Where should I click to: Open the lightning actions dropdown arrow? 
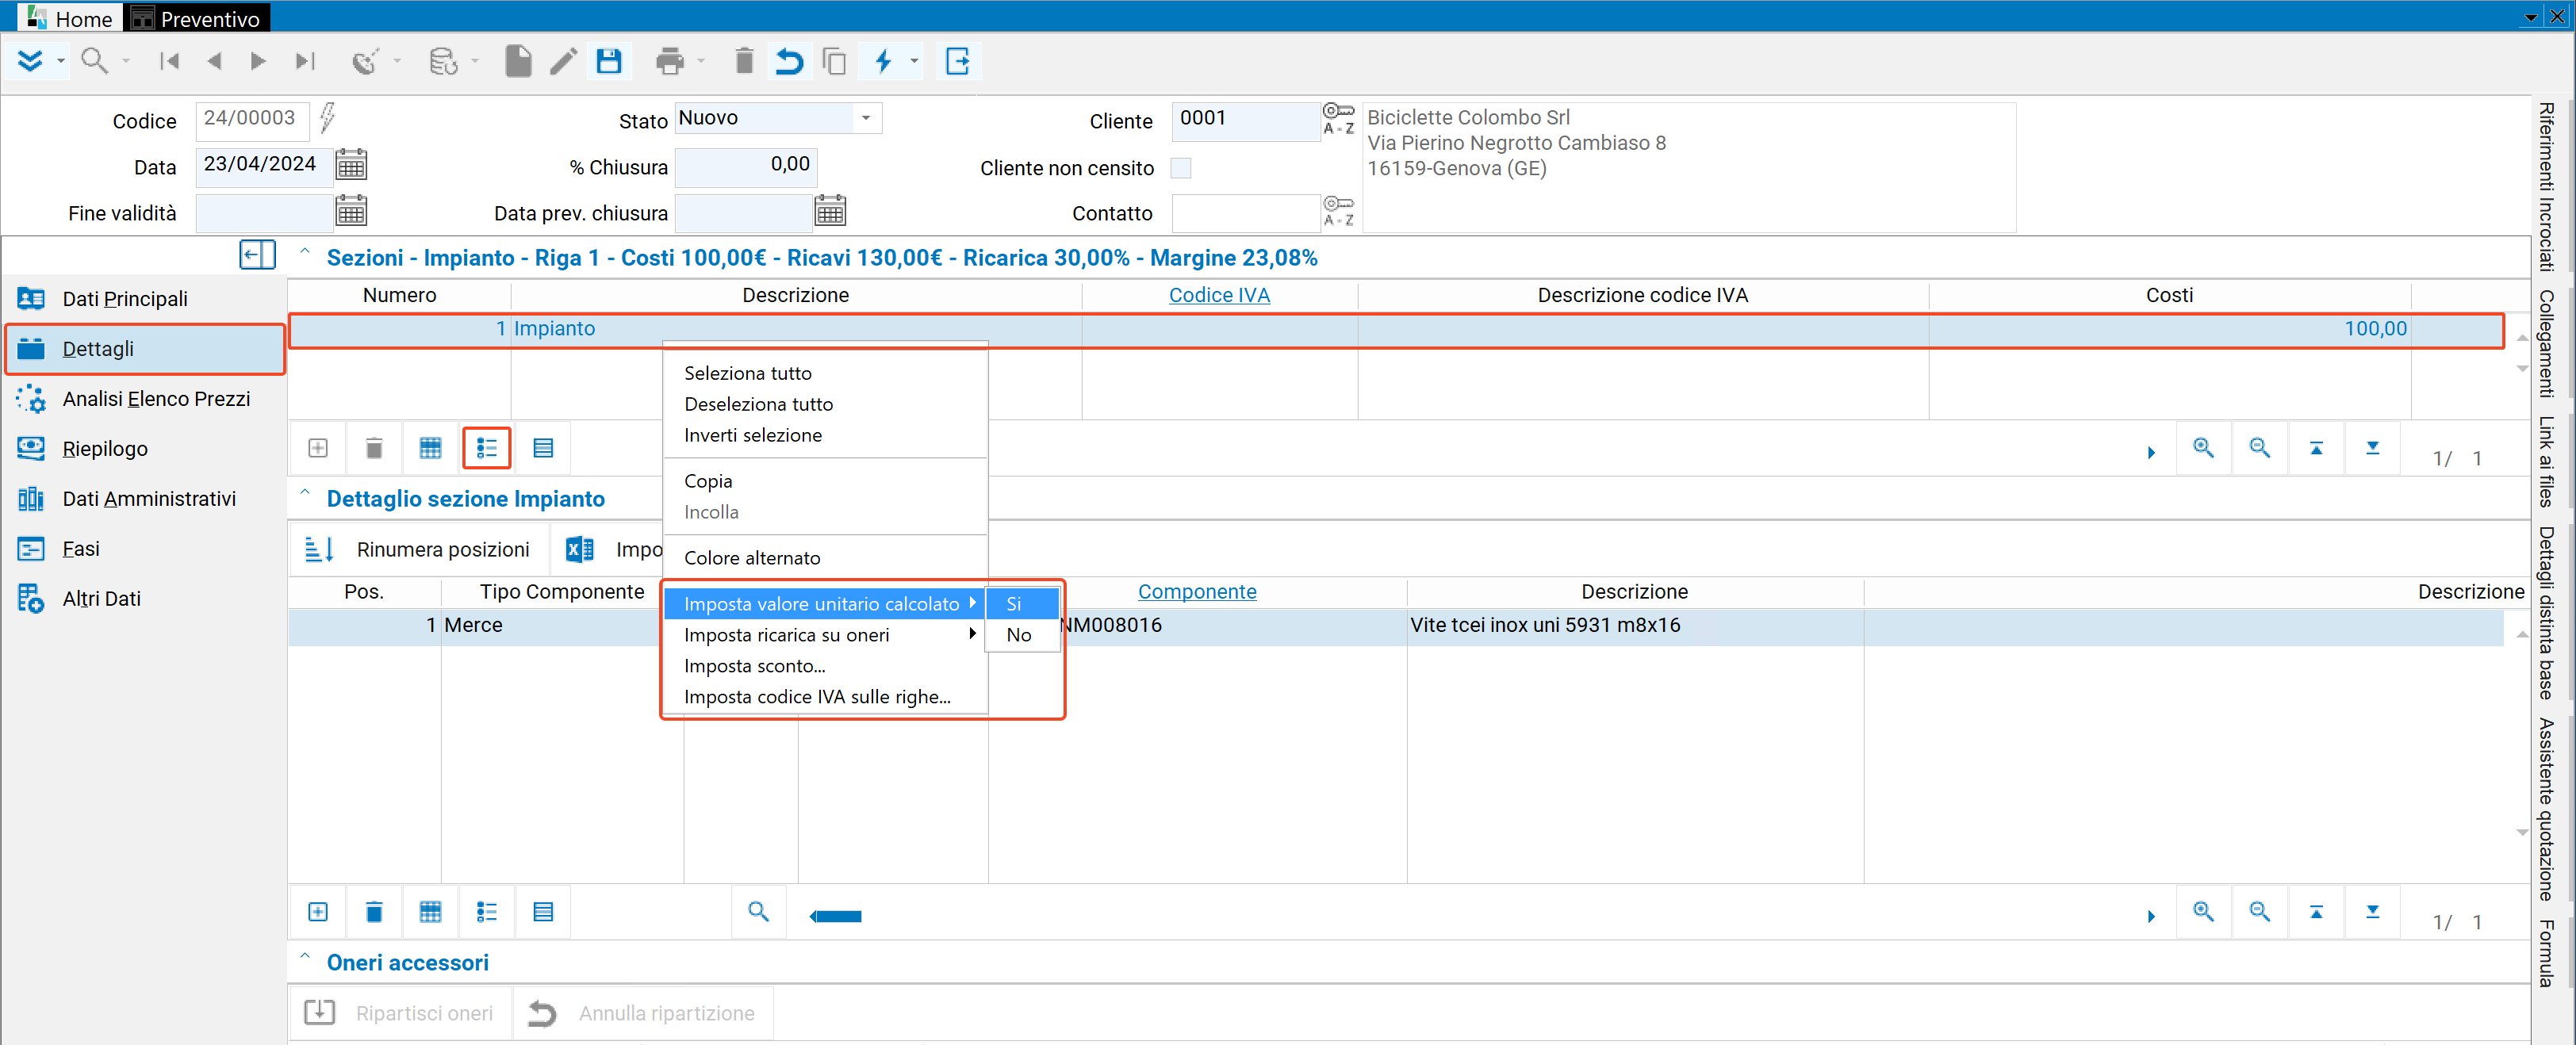coord(914,61)
